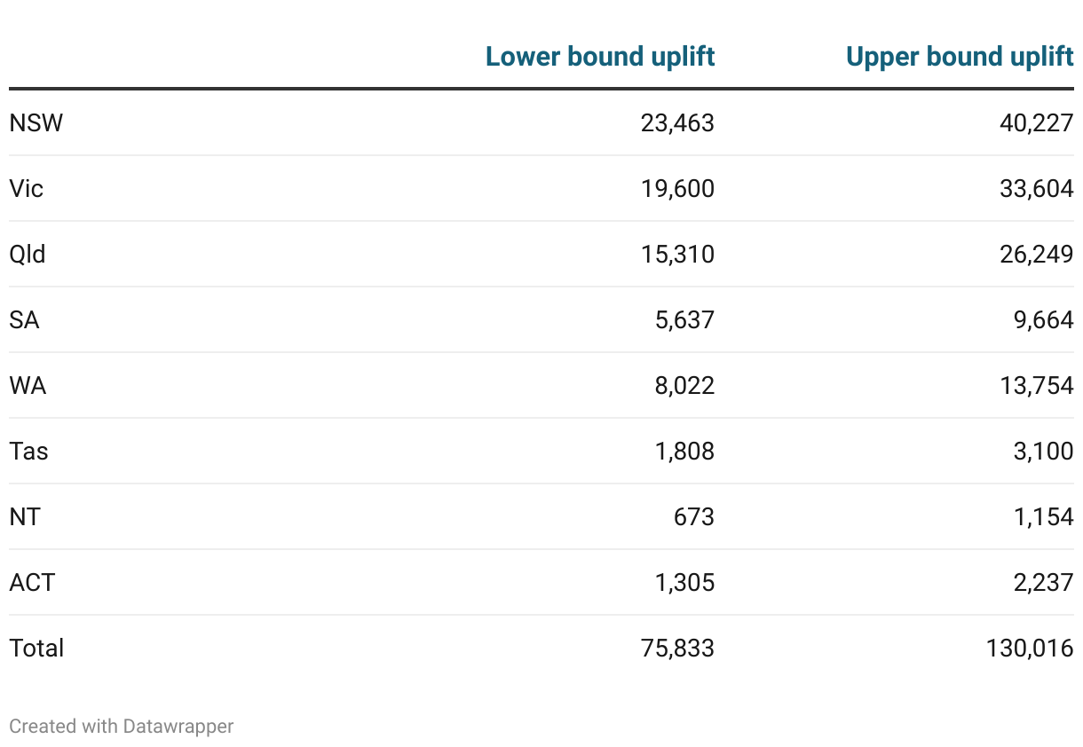
Task: Open the Created with Datawrapper link
Action: click(x=122, y=726)
